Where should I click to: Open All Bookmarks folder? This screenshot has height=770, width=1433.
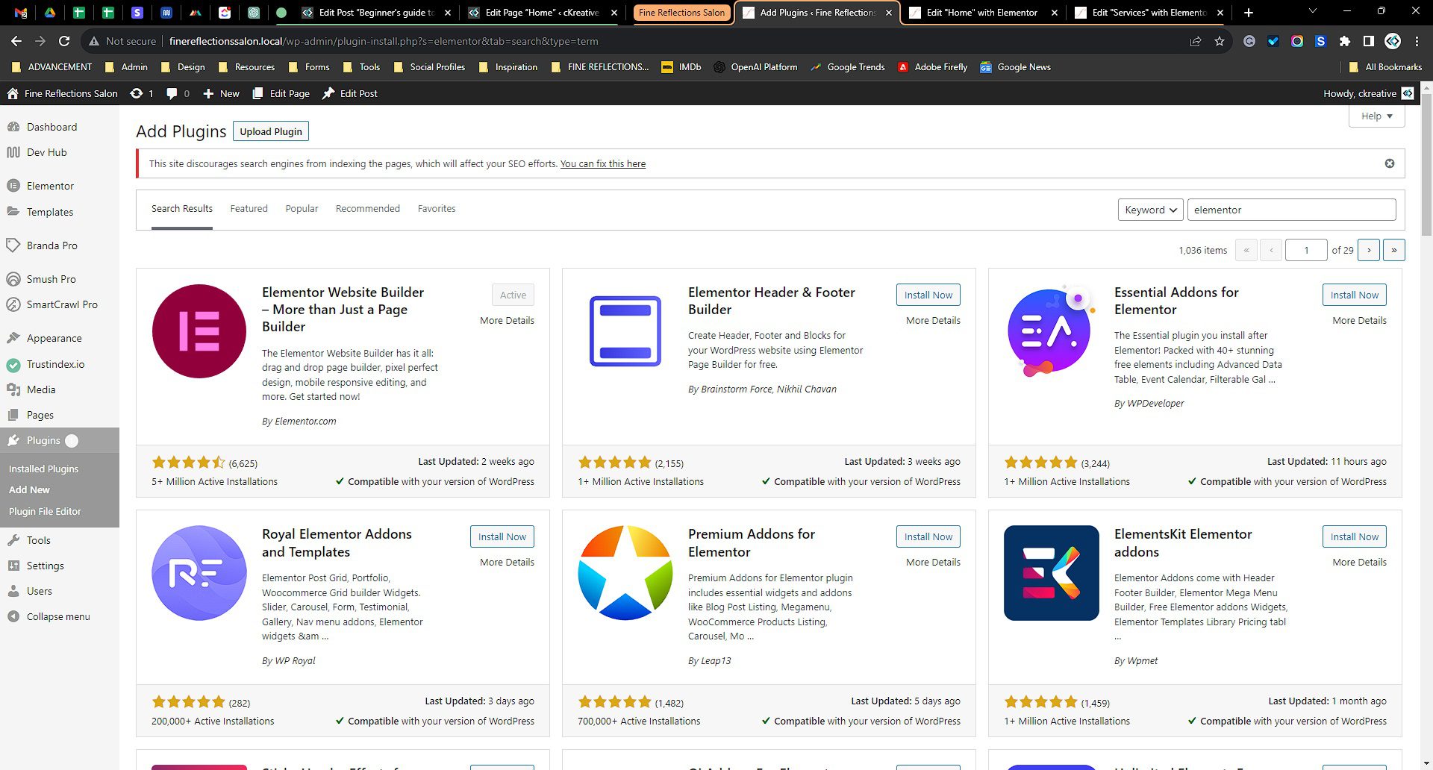[1385, 67]
